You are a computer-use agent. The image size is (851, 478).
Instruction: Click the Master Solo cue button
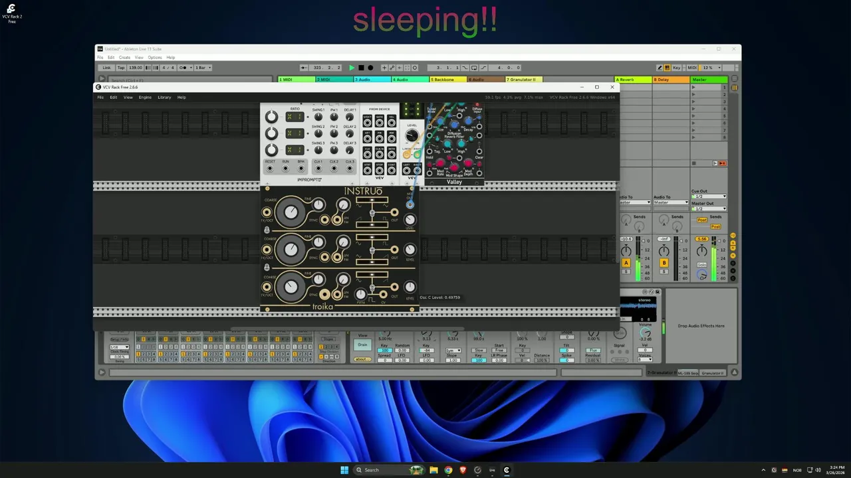[x=702, y=264]
